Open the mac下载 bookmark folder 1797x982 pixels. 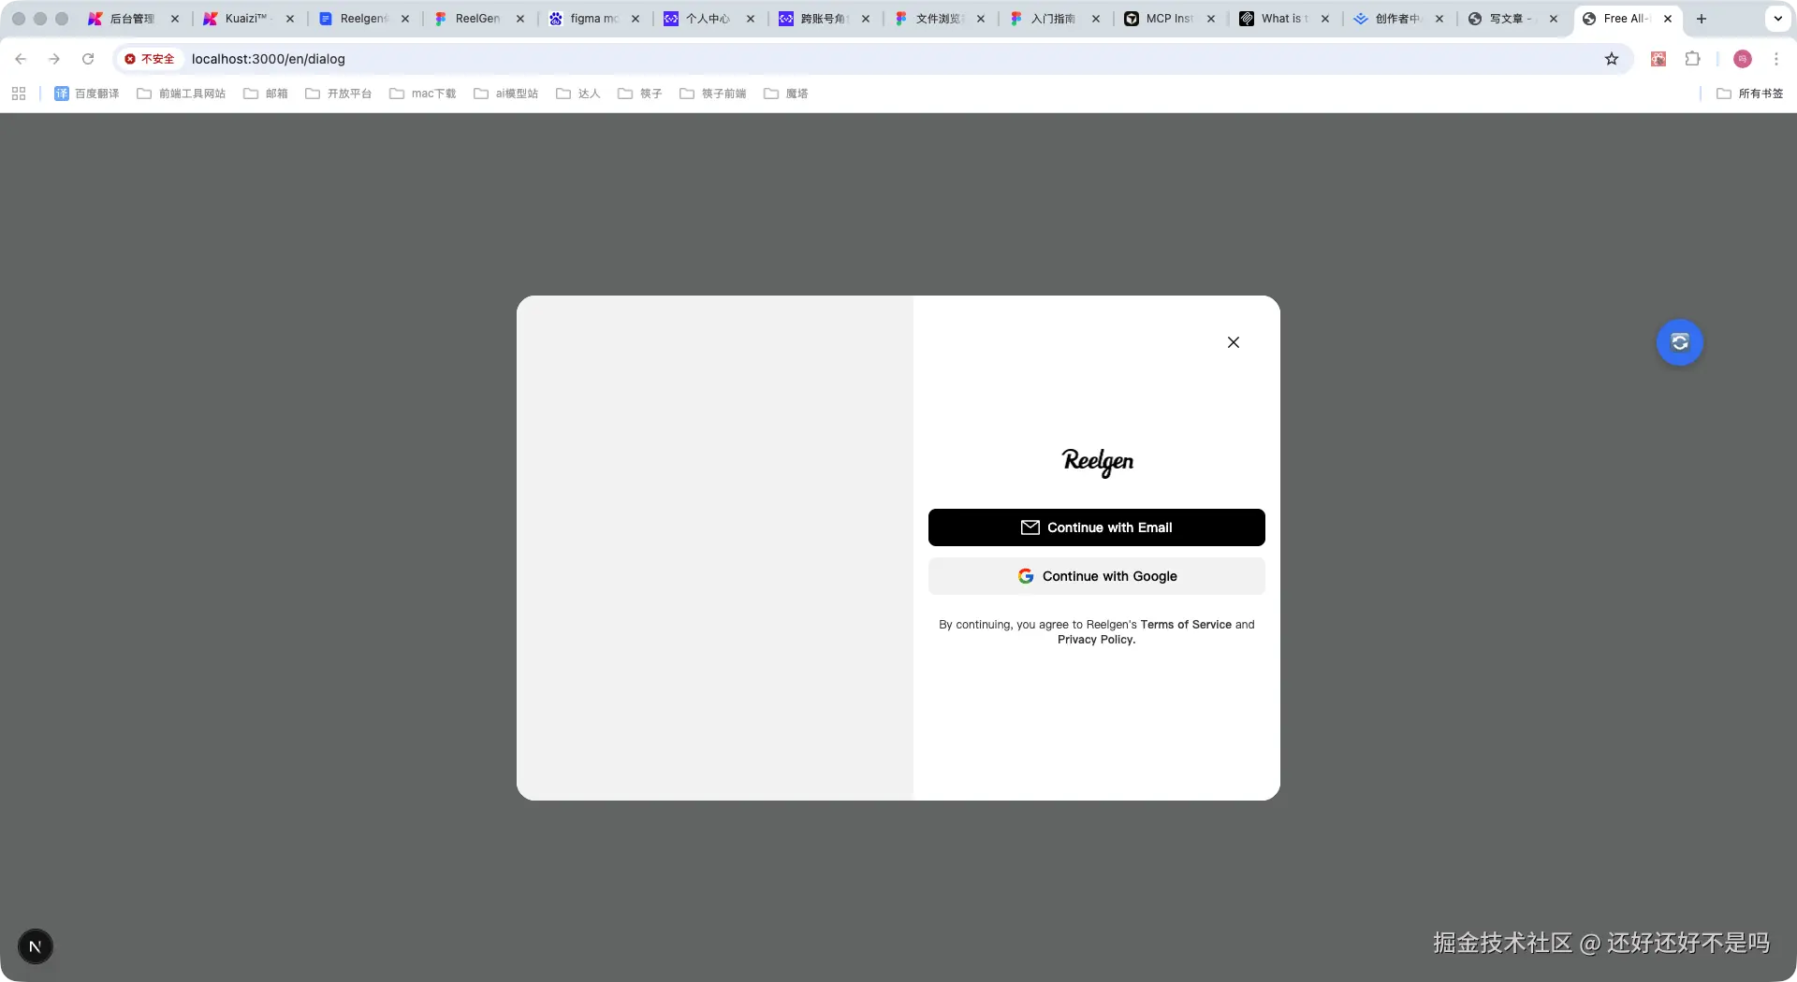point(423,94)
